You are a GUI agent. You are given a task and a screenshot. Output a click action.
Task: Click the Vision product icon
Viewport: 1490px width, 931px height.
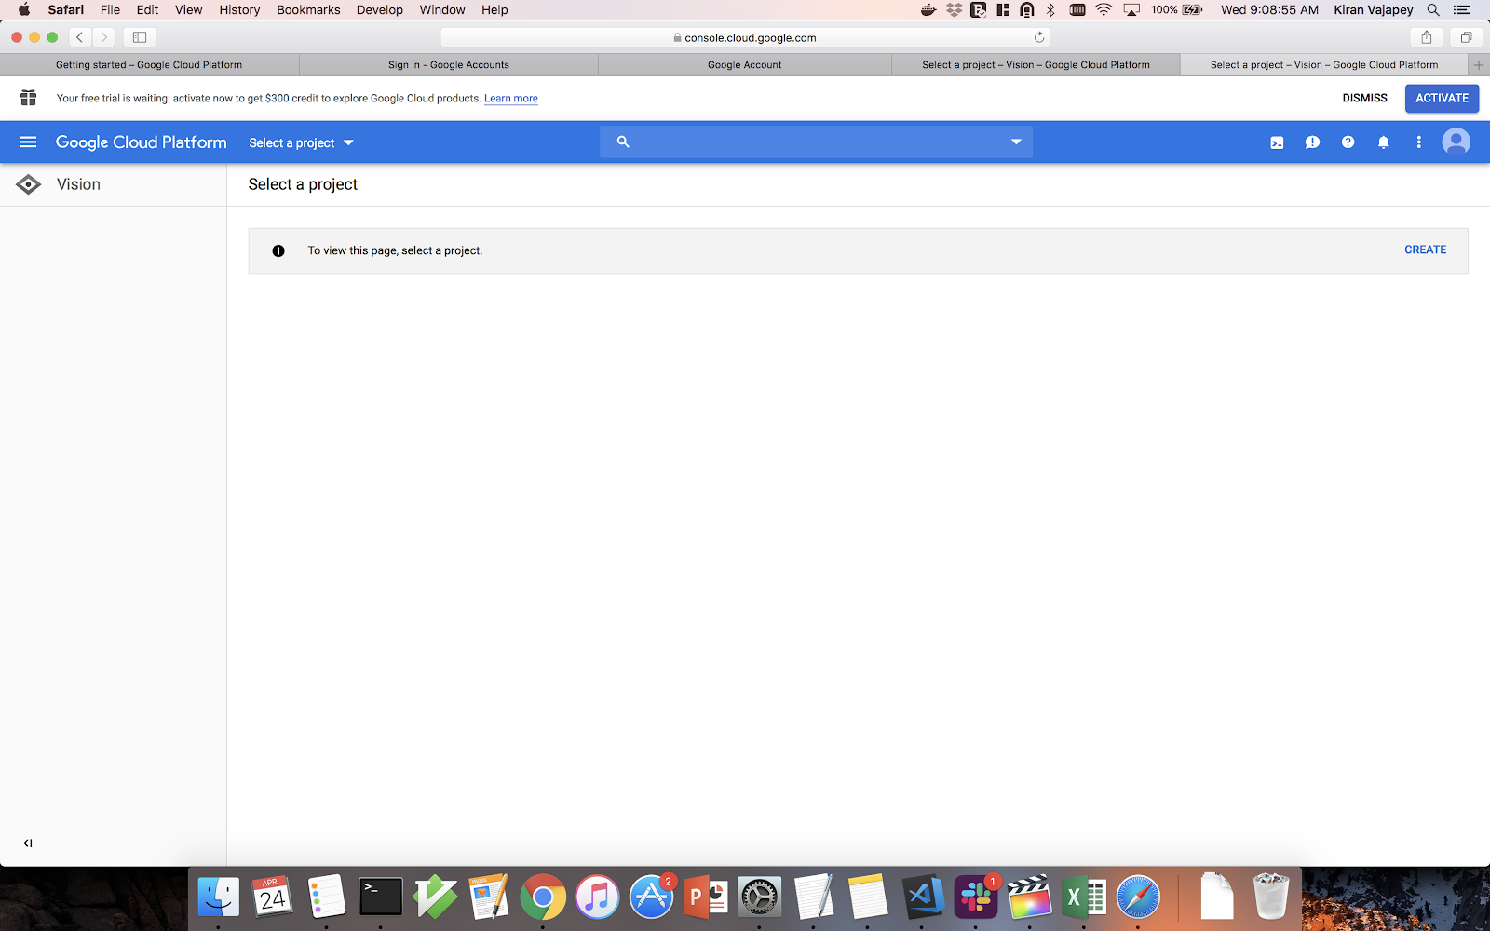[29, 184]
